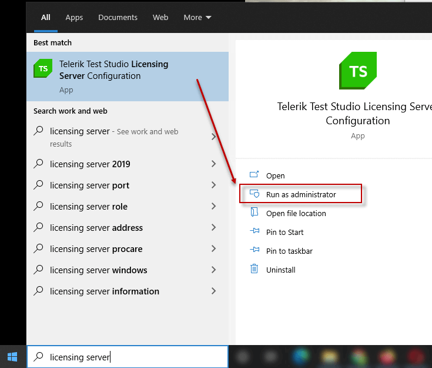Click the trash can Uninstall icon
This screenshot has height=368, width=432.
[254, 268]
